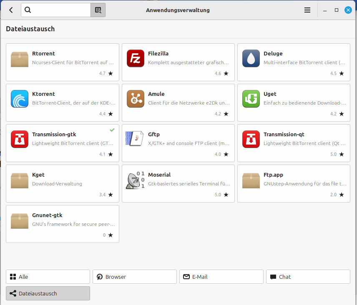Click the Moserial 5.0 rating value
Viewport: 357px width, 305px height.
point(218,195)
